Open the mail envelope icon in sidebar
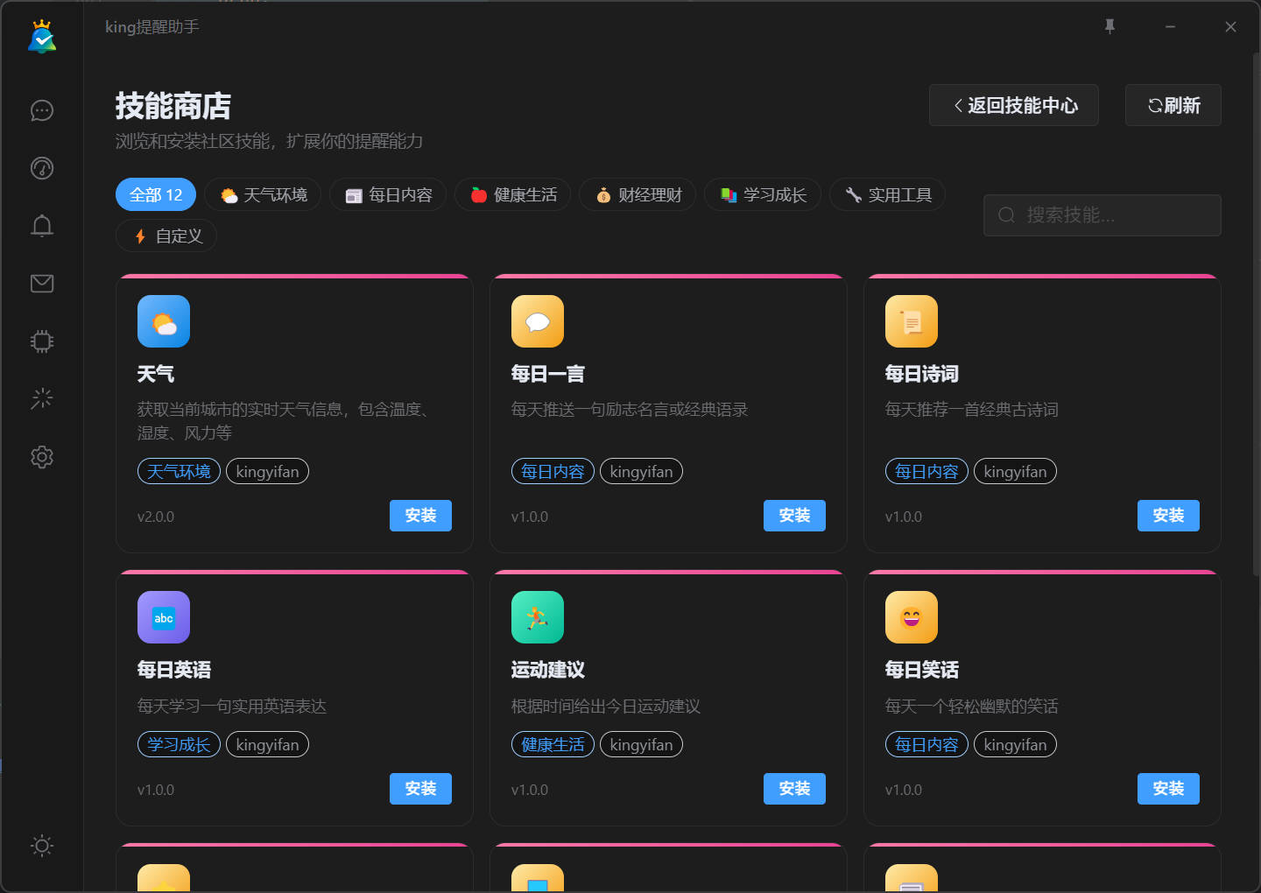 (x=41, y=283)
